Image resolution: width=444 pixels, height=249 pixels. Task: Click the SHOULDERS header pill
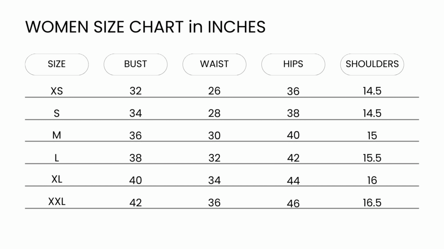372,64
